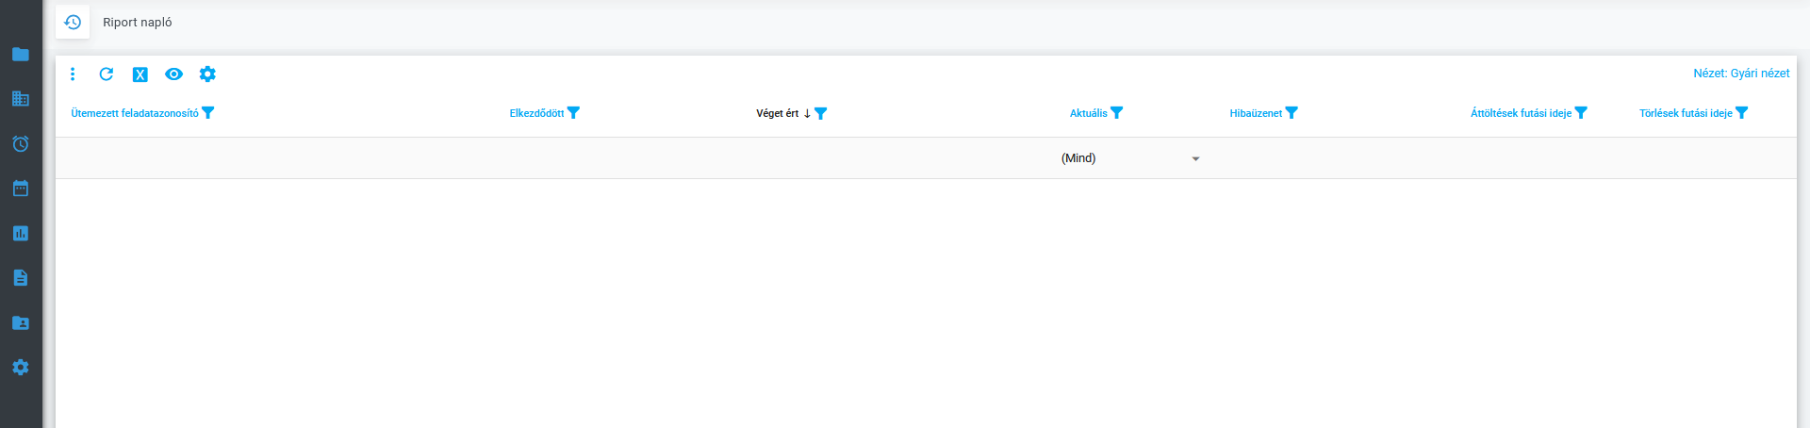Filter the Elkezdődött column
The width and height of the screenshot is (1810, 428).
coord(573,113)
